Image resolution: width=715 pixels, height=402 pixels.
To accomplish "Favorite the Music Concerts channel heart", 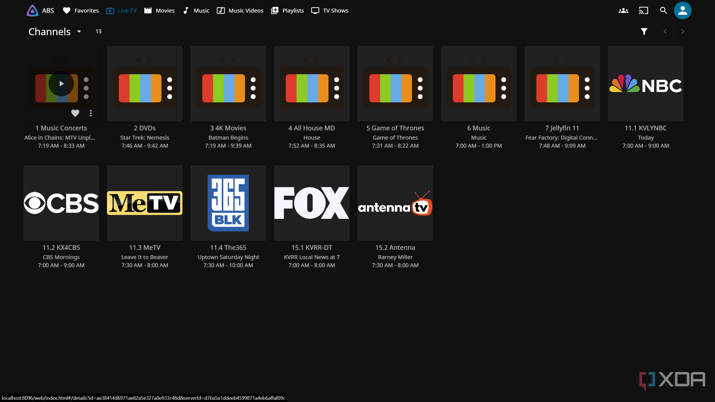I will 75,113.
